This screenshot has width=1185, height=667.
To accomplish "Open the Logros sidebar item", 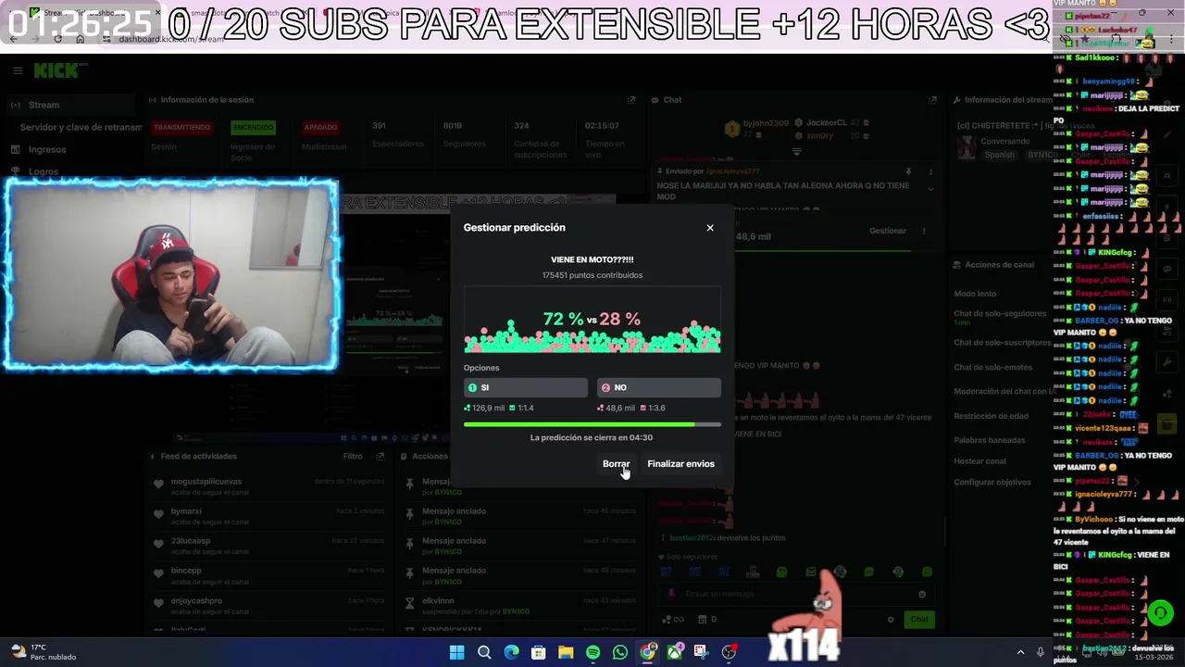I will 44,171.
